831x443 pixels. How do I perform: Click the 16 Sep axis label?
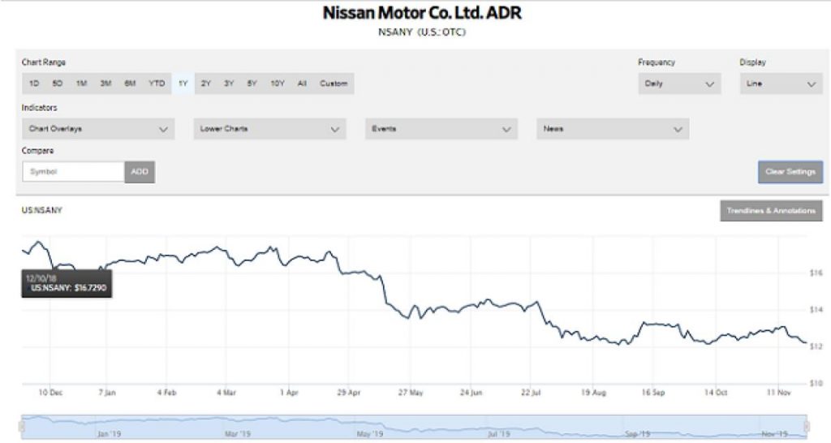tap(653, 393)
